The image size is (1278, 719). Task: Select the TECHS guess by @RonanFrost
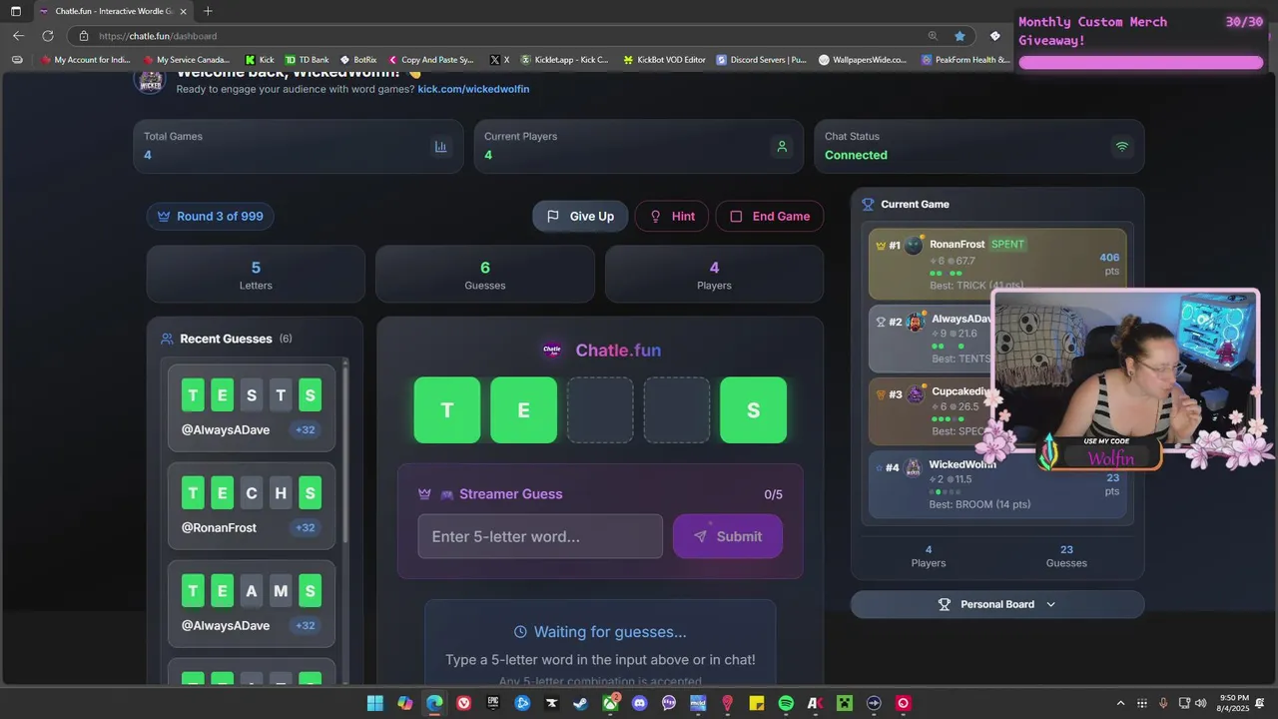(x=252, y=505)
